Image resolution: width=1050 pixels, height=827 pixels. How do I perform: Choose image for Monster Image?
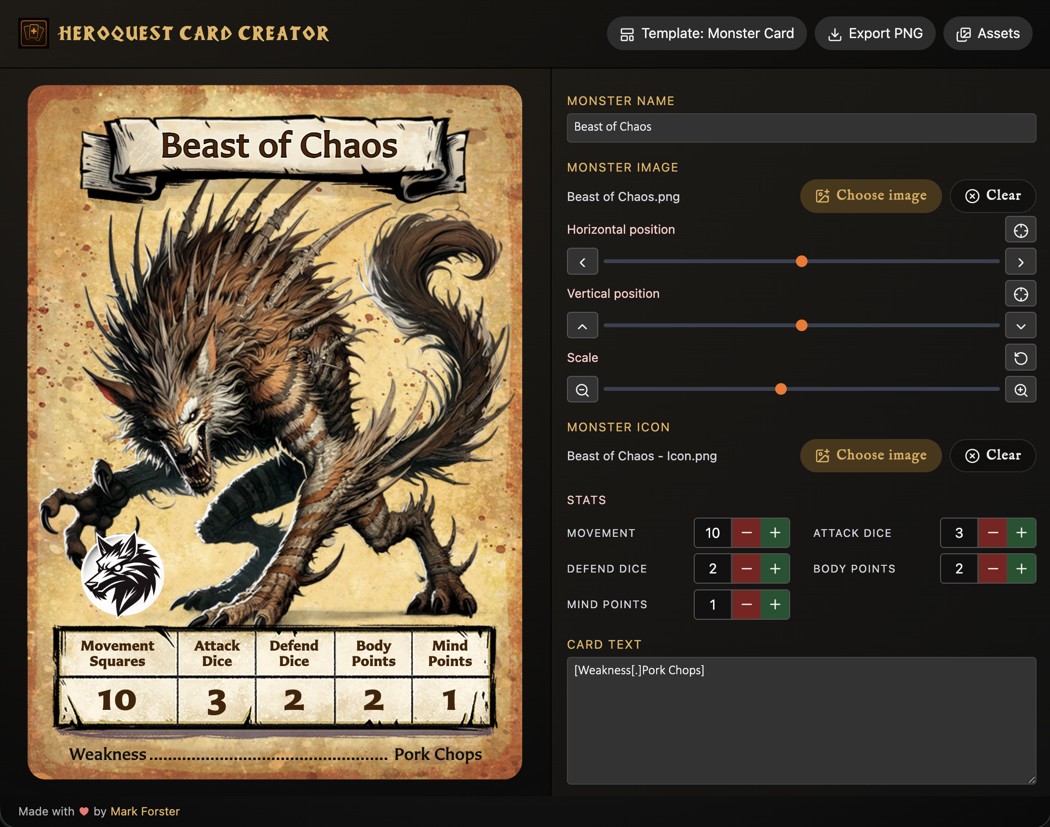[870, 196]
